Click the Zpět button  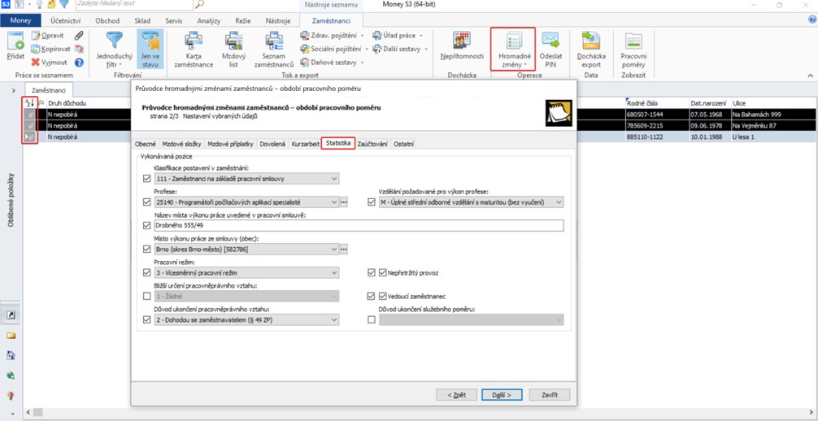456,395
